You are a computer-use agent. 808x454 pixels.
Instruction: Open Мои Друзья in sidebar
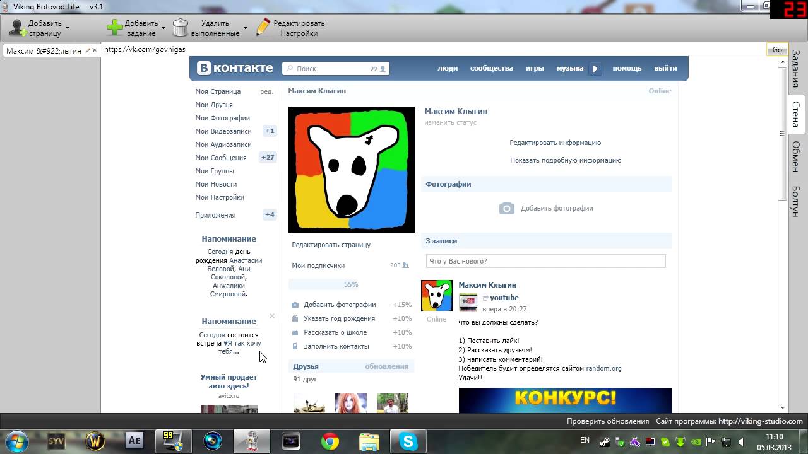[214, 105]
